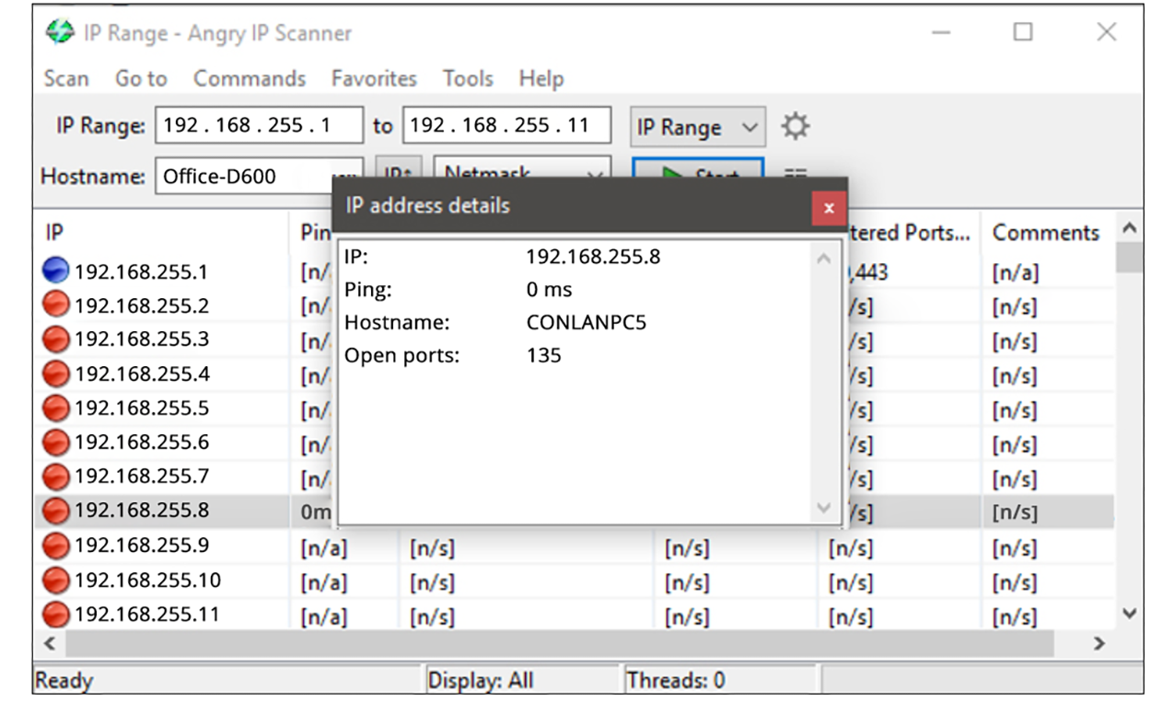Open the fetchers column selector icon
Viewport: 1151px width, 701px height.
coord(795,171)
